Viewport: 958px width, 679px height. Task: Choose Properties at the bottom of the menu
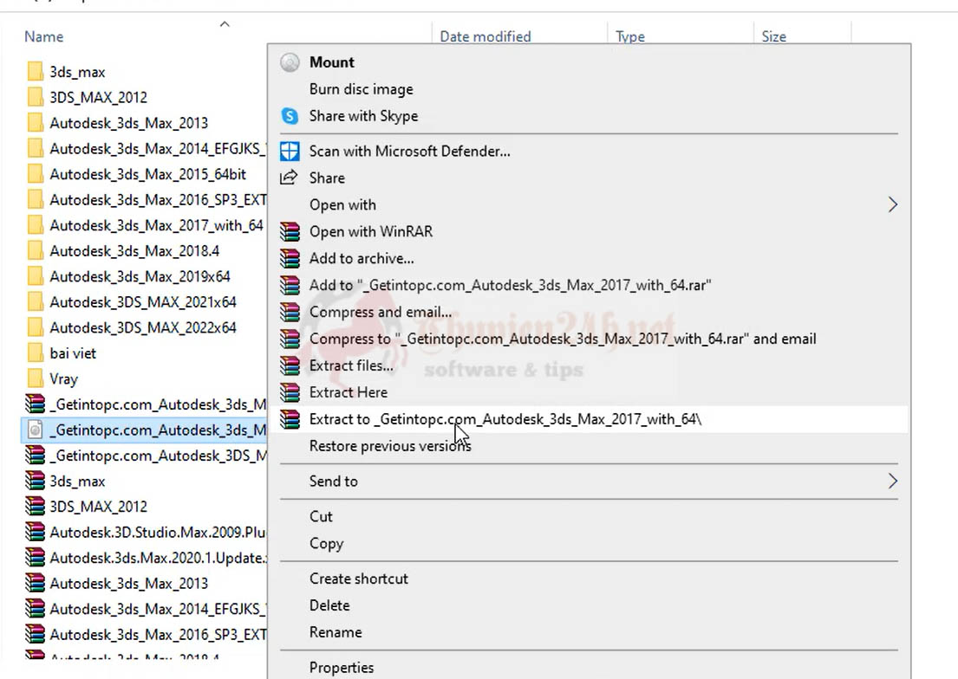pyautogui.click(x=342, y=668)
